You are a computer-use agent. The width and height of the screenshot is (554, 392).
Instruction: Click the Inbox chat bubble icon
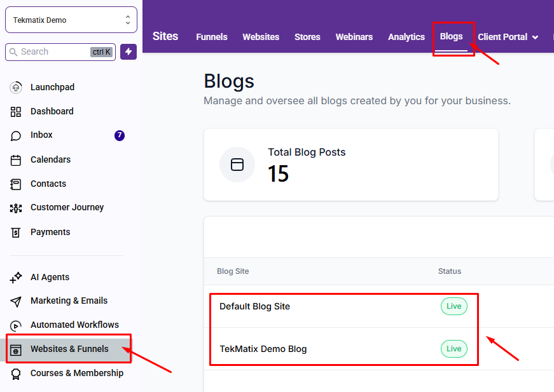pos(16,135)
